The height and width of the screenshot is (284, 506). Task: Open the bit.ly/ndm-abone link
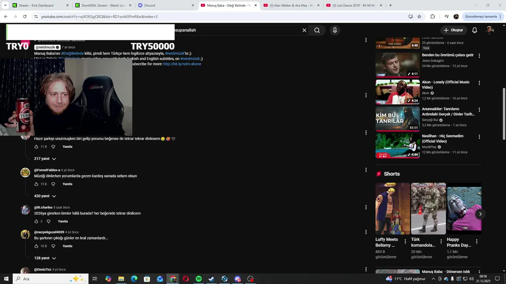point(182,64)
